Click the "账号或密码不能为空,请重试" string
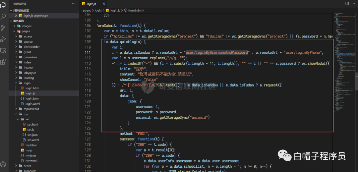The height and width of the screenshot is (172, 358). [165, 74]
